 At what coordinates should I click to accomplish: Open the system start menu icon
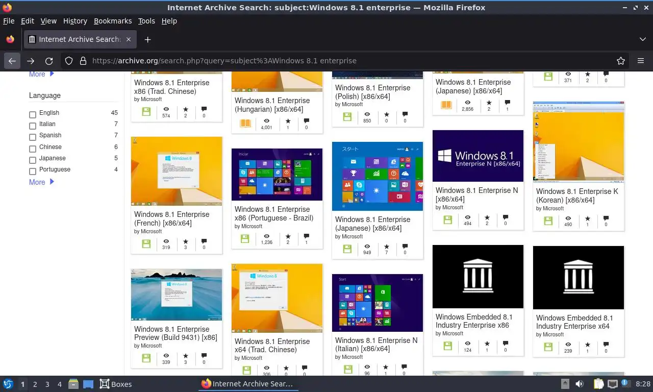[8, 384]
